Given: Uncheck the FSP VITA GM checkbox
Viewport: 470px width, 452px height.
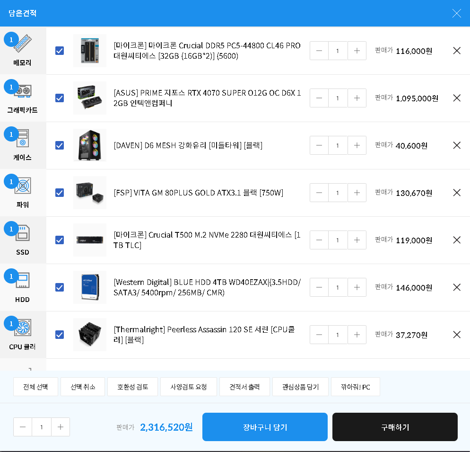Looking at the screenshot, I should tap(60, 193).
